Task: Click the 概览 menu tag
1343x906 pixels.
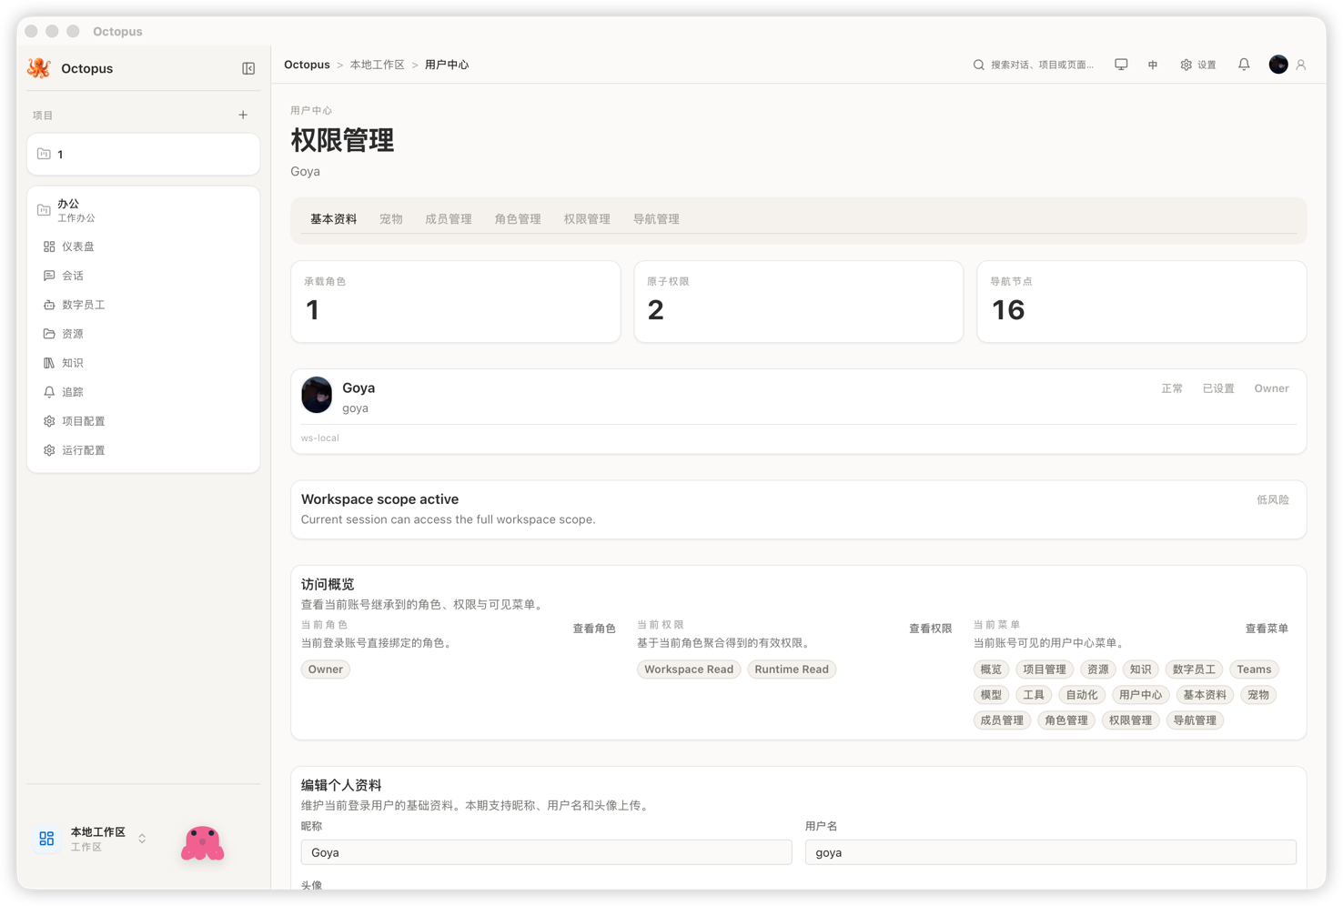Action: click(x=991, y=669)
